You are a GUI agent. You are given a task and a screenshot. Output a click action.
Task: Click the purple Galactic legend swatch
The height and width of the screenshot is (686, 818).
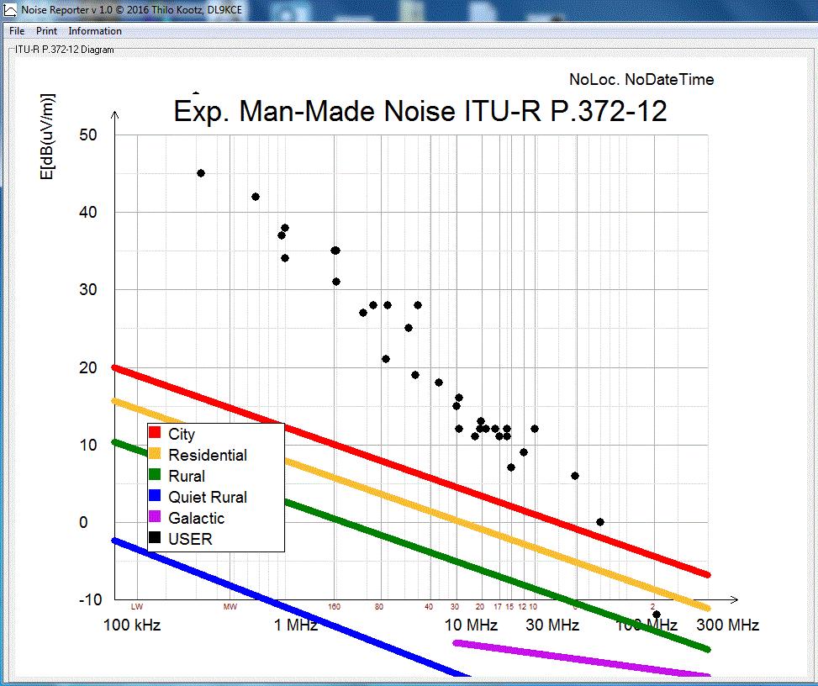pyautogui.click(x=155, y=517)
